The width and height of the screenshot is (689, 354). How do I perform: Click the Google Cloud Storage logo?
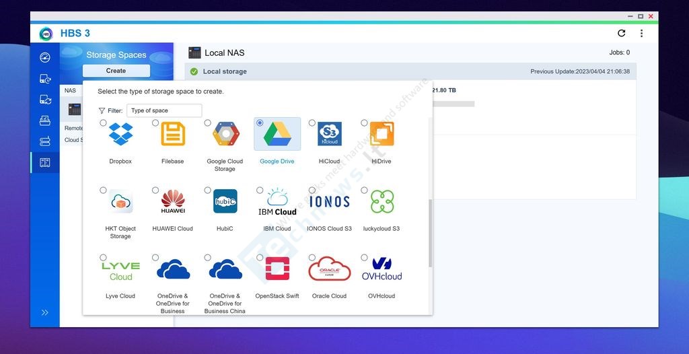226,134
